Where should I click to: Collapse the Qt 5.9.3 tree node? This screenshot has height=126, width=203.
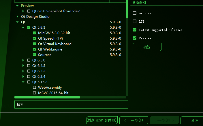[x=23, y=28]
